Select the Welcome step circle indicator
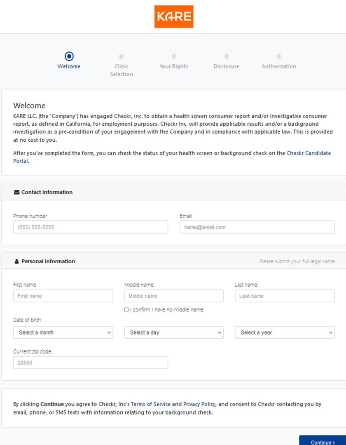The height and width of the screenshot is (445, 346). click(x=69, y=56)
